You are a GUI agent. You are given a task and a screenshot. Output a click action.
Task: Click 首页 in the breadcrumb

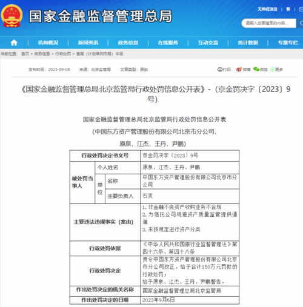pos(25,54)
